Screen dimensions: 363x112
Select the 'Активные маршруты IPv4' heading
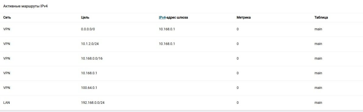click(x=26, y=6)
